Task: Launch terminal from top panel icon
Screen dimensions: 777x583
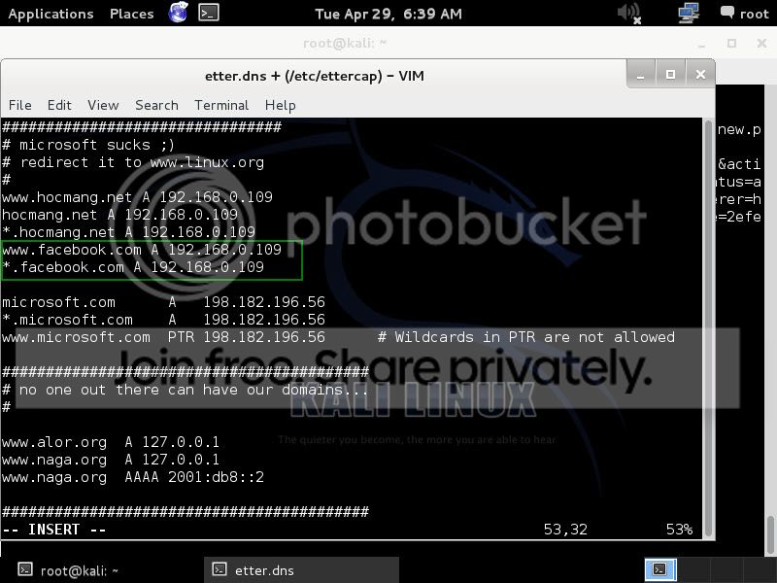Action: pyautogui.click(x=209, y=13)
